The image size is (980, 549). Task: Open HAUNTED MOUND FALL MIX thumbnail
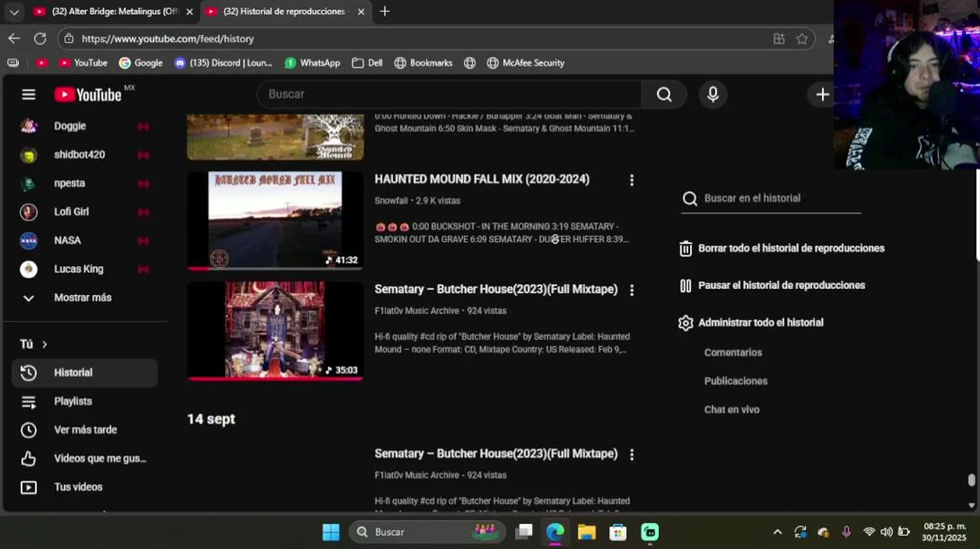click(276, 220)
